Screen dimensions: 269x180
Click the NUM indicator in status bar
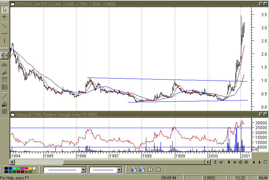click(263, 178)
